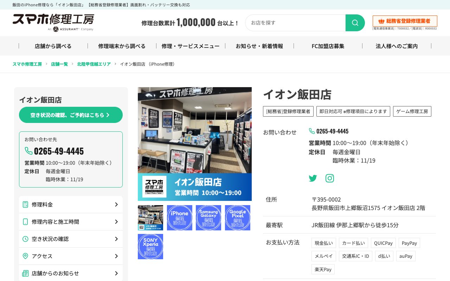Click the crown icon on 総務省登録修理業者 banner
450x281 pixels.
coord(381,21)
